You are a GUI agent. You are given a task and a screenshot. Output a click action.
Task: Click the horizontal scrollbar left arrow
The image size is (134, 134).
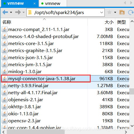(4, 132)
